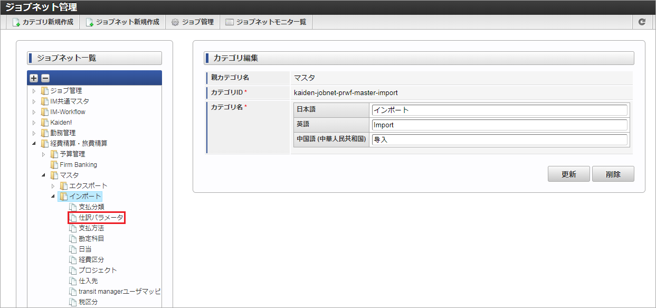The image size is (656, 308).
Task: Click the マスタ folder icon
Action: click(x=54, y=175)
